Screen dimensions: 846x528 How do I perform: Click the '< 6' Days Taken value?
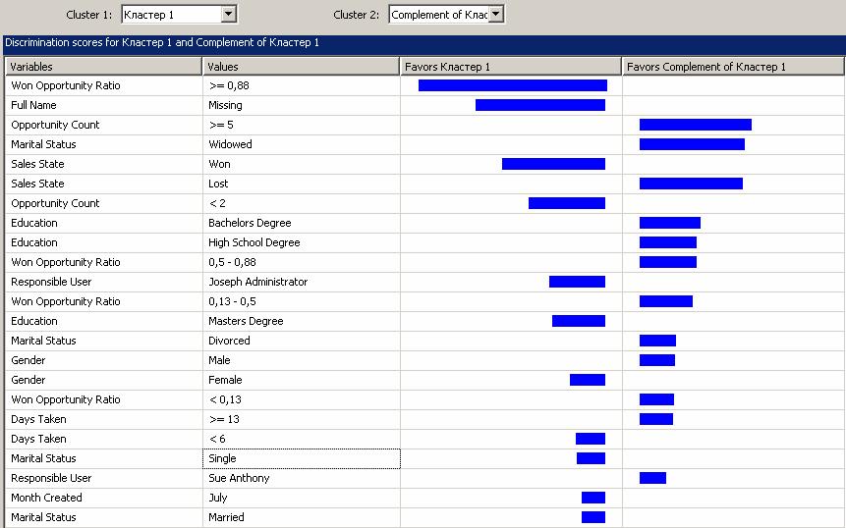(301, 439)
